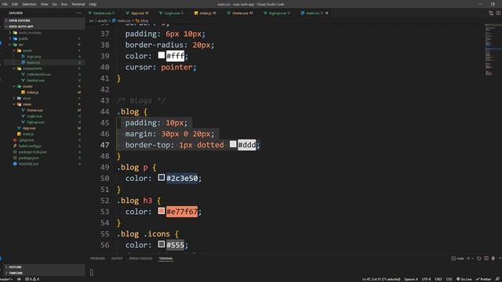Open main.js in the file tree

[x=28, y=134]
